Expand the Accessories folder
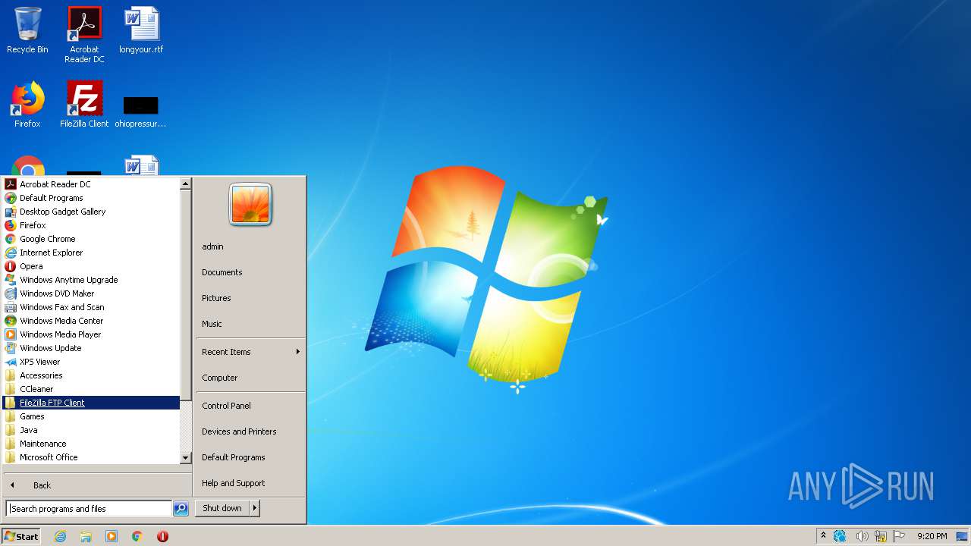Image resolution: width=971 pixels, height=546 pixels. [x=92, y=375]
